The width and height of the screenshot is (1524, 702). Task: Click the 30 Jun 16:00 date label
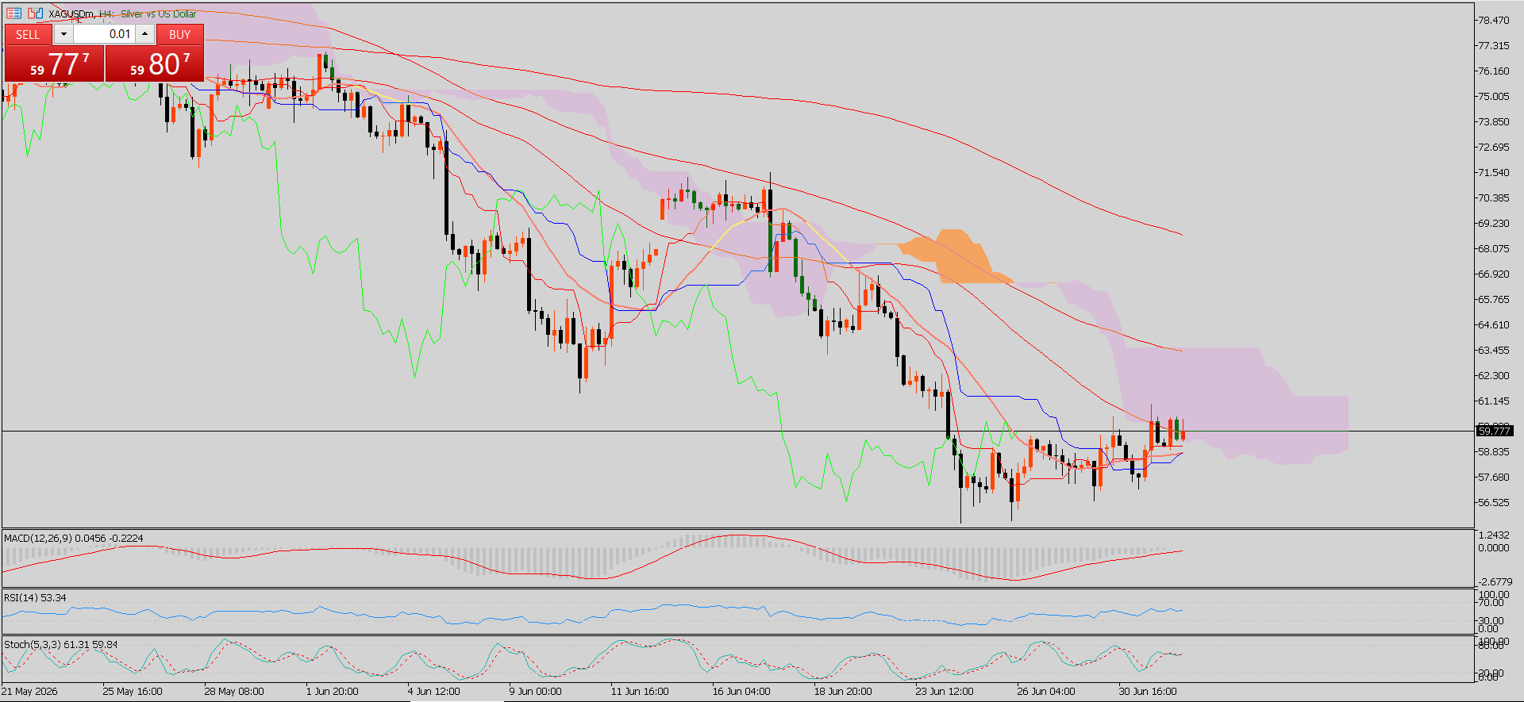1148,691
